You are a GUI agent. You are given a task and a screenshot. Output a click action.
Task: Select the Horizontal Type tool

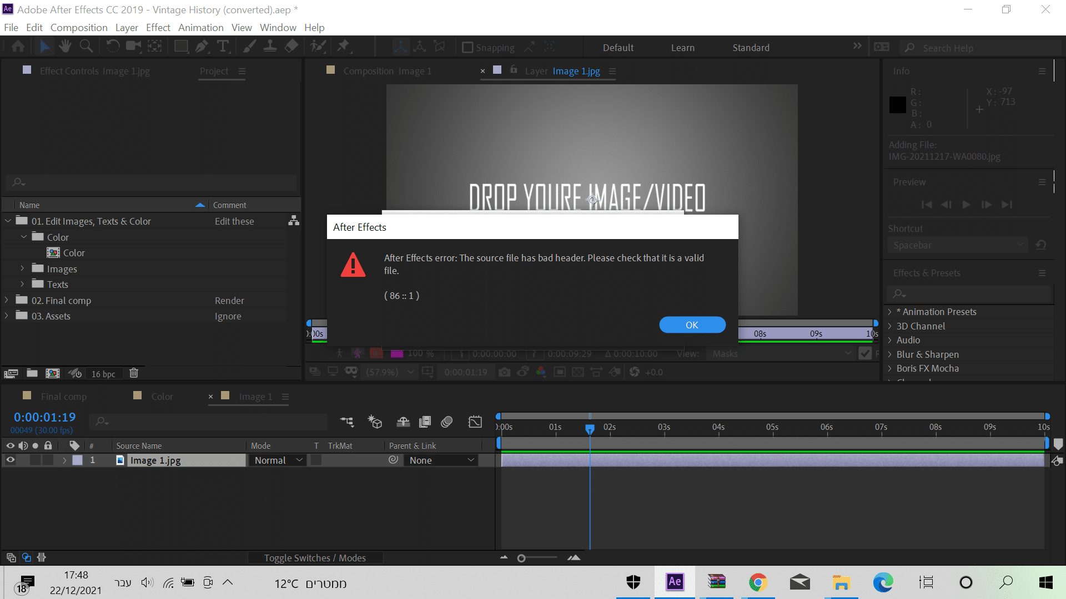[x=223, y=47]
